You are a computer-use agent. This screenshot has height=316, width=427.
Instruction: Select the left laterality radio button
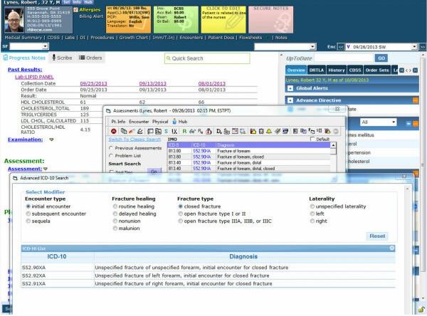311,214
